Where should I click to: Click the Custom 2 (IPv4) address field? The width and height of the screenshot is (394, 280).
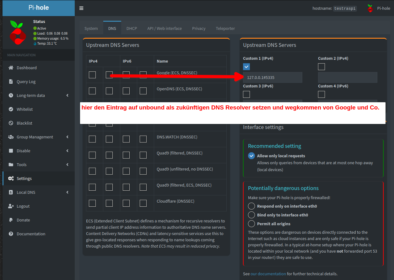pos(348,77)
